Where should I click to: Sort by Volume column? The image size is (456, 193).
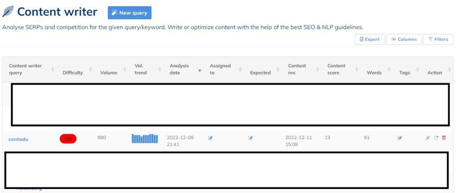point(109,73)
